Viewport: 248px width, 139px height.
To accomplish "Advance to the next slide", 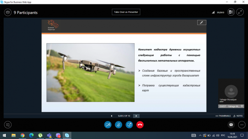I will pos(136,116).
